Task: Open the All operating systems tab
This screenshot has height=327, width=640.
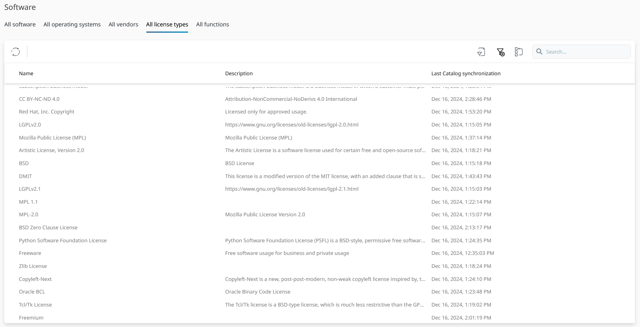Action: (72, 24)
